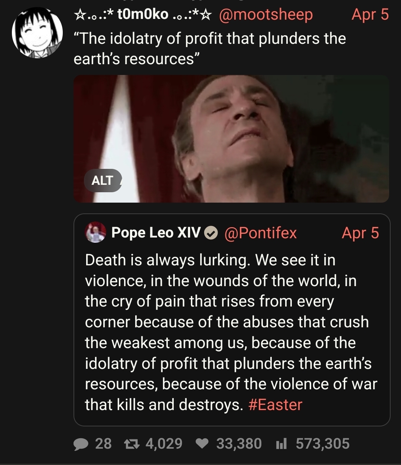Viewport: 401px width, 465px height.
Task: Play the GIF of the man with closed eyes
Action: point(245,139)
